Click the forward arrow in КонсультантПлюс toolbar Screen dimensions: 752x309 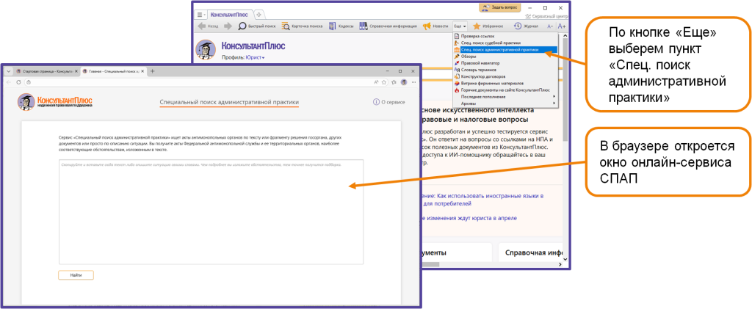point(228,26)
